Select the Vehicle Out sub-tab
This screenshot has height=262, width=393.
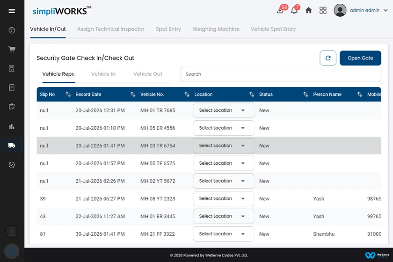click(x=148, y=74)
